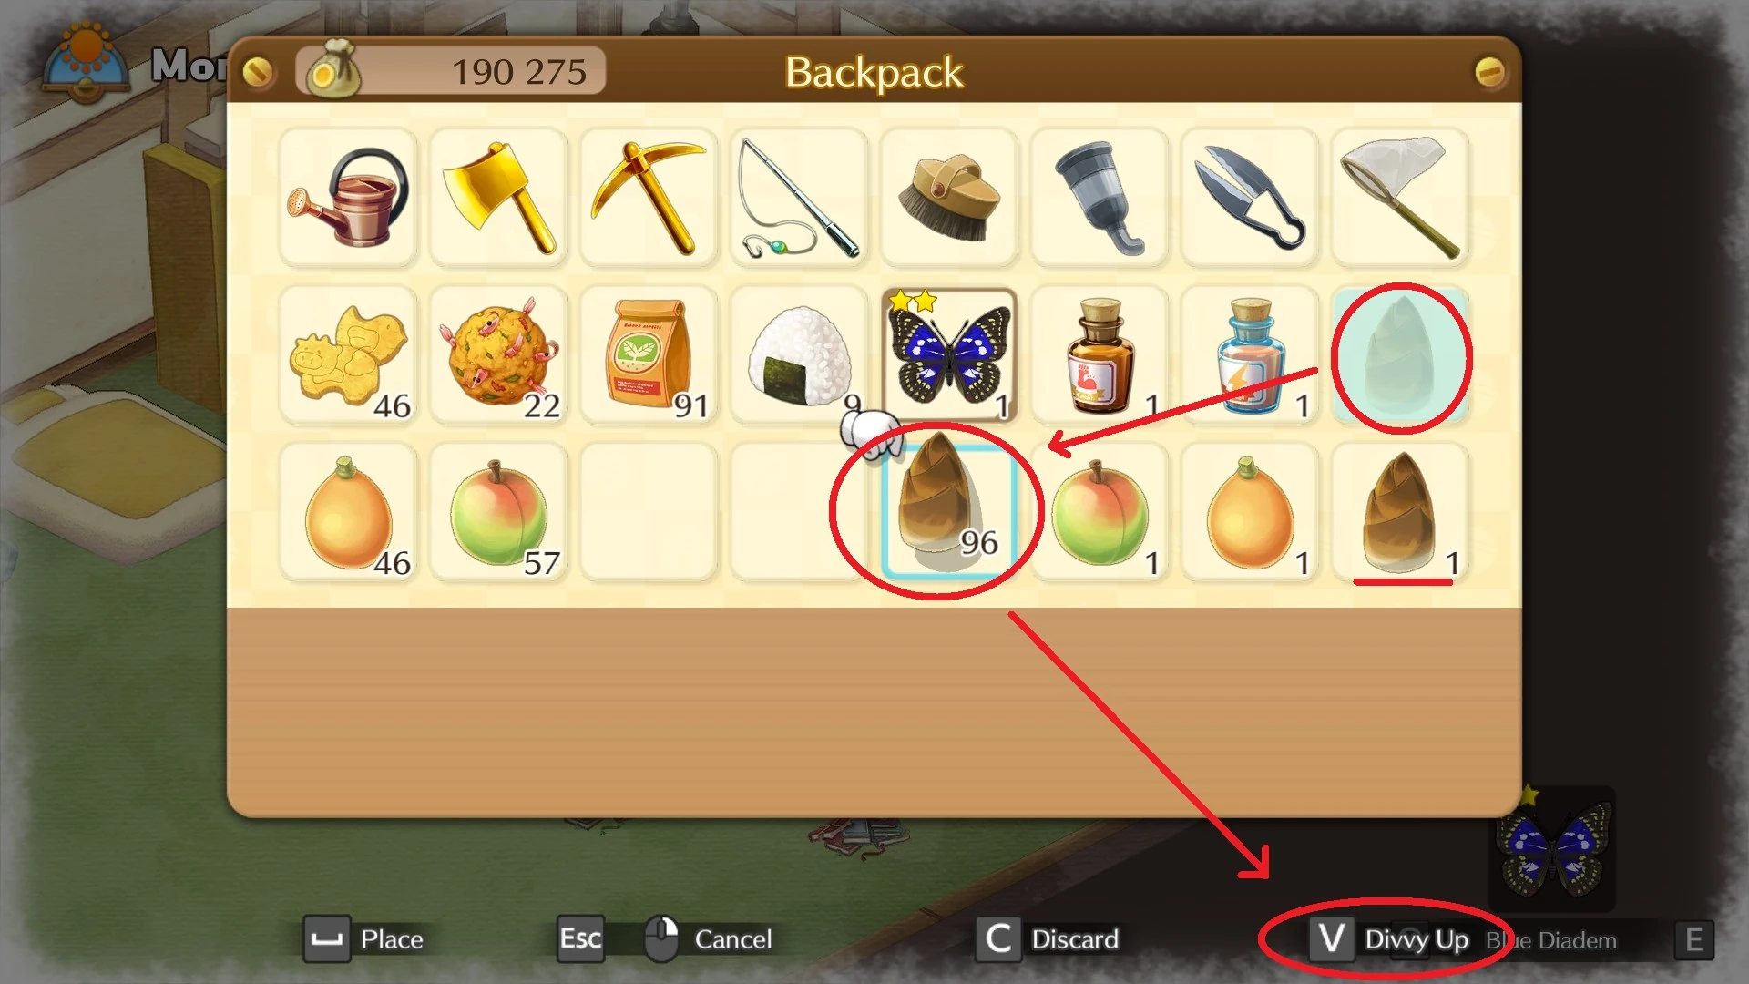Pick the milker tool
This screenshot has height=984, width=1749.
[x=1100, y=198]
